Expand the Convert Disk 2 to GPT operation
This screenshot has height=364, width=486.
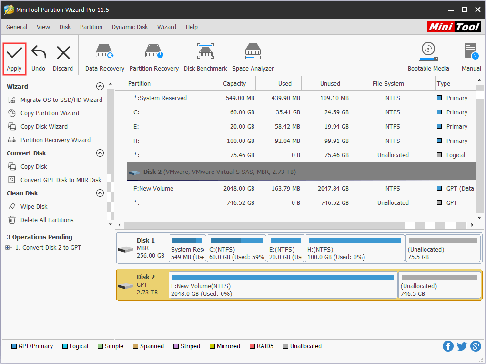pos(8,247)
